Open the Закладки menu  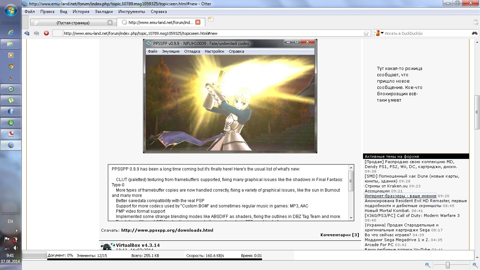point(104,12)
